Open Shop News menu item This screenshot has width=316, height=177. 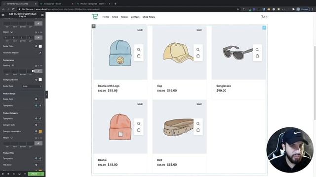149,17
